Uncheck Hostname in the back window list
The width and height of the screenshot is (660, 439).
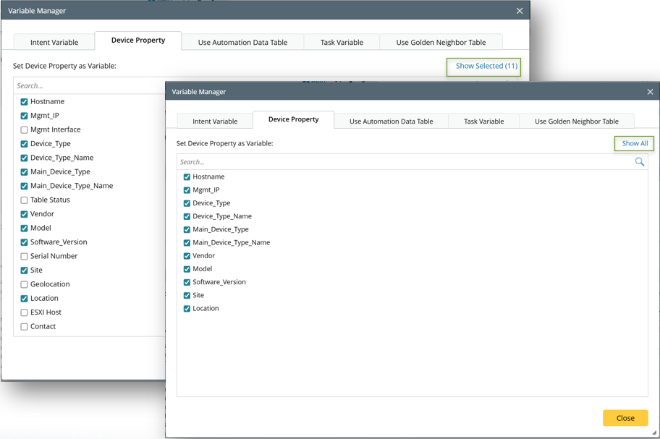coord(24,102)
